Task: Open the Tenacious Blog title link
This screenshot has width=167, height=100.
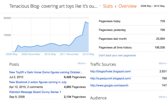Action: click(53, 6)
